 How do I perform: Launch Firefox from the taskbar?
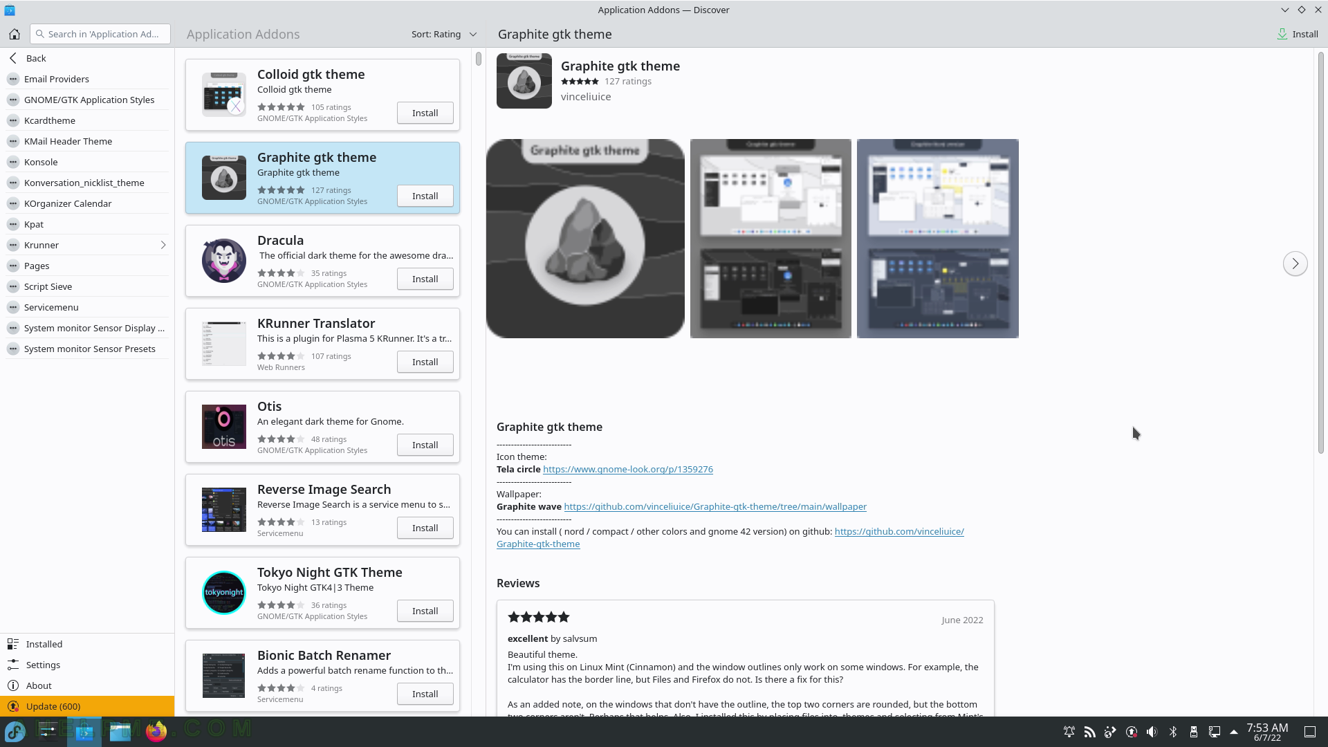point(156,731)
